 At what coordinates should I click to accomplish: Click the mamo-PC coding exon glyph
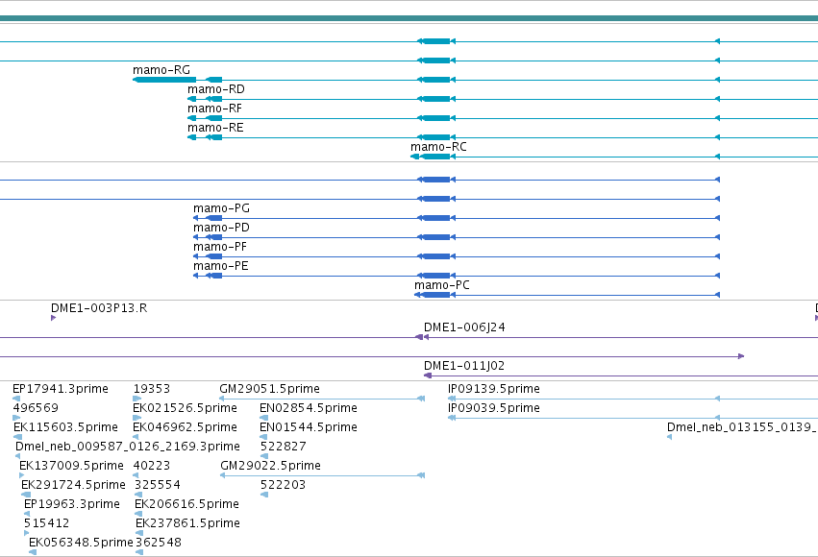tap(435, 295)
